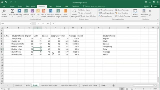This screenshot has width=160, height=90.
Task: Open the Name Manager
Action: [74, 13]
